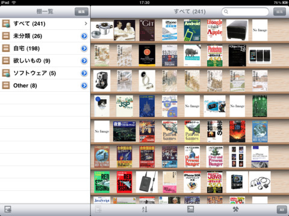Click the edit button right of search field
289x216 pixels.
[x=279, y=11]
